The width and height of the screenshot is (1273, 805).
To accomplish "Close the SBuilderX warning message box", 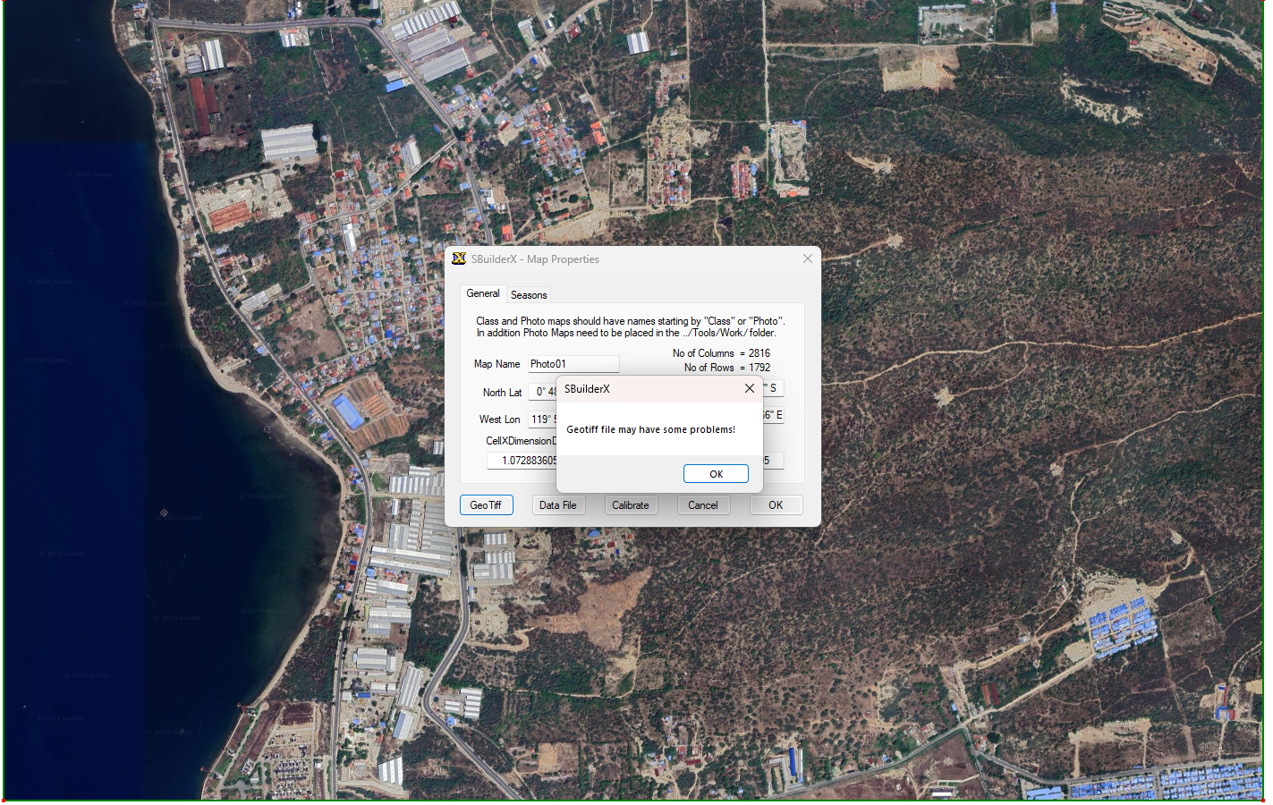I will coord(749,389).
